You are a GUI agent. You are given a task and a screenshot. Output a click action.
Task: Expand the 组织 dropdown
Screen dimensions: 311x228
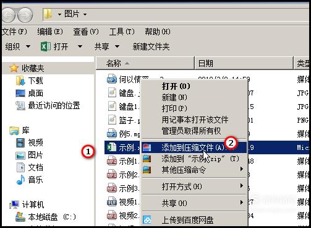tap(18, 46)
